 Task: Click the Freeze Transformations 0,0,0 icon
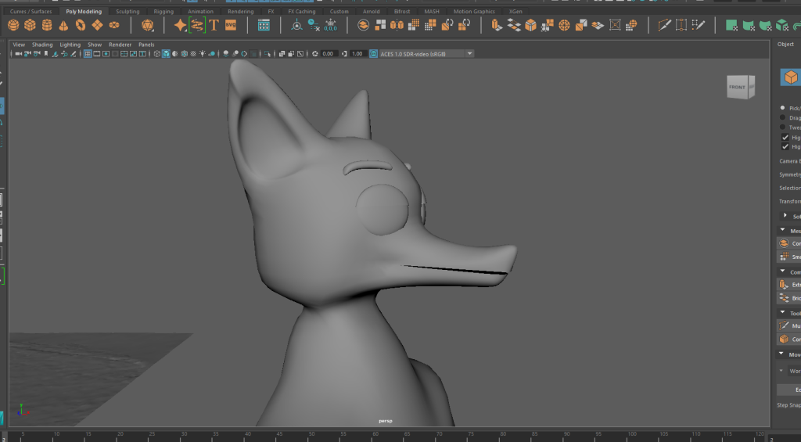(331, 25)
